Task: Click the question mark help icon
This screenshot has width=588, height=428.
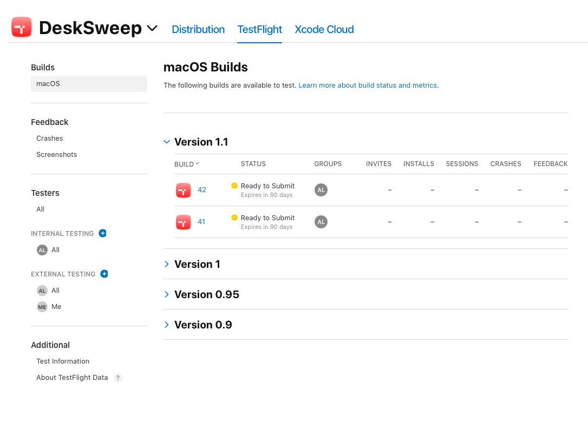Action: (117, 378)
